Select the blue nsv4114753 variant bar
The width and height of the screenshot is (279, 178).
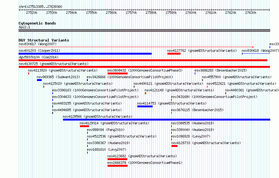point(145,106)
